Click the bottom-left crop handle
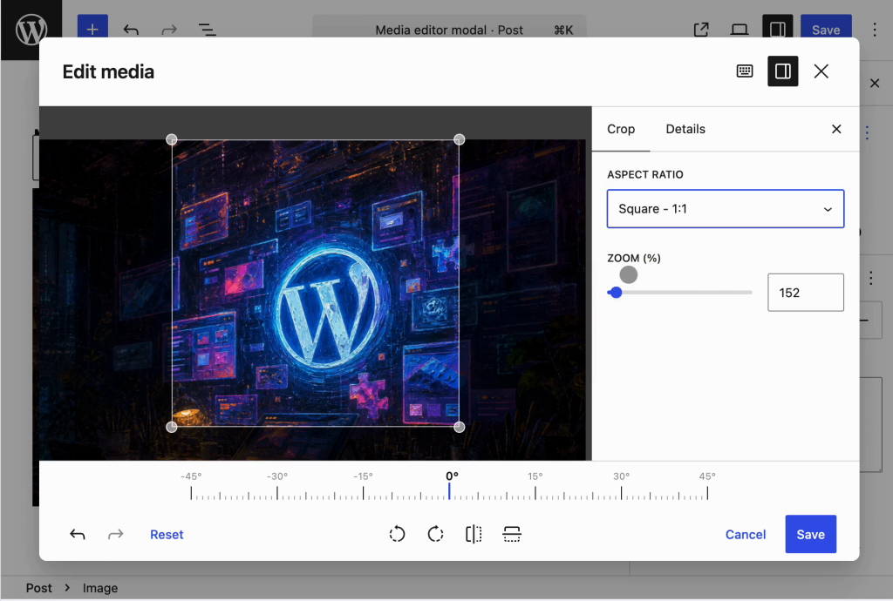The image size is (893, 601). 172,427
